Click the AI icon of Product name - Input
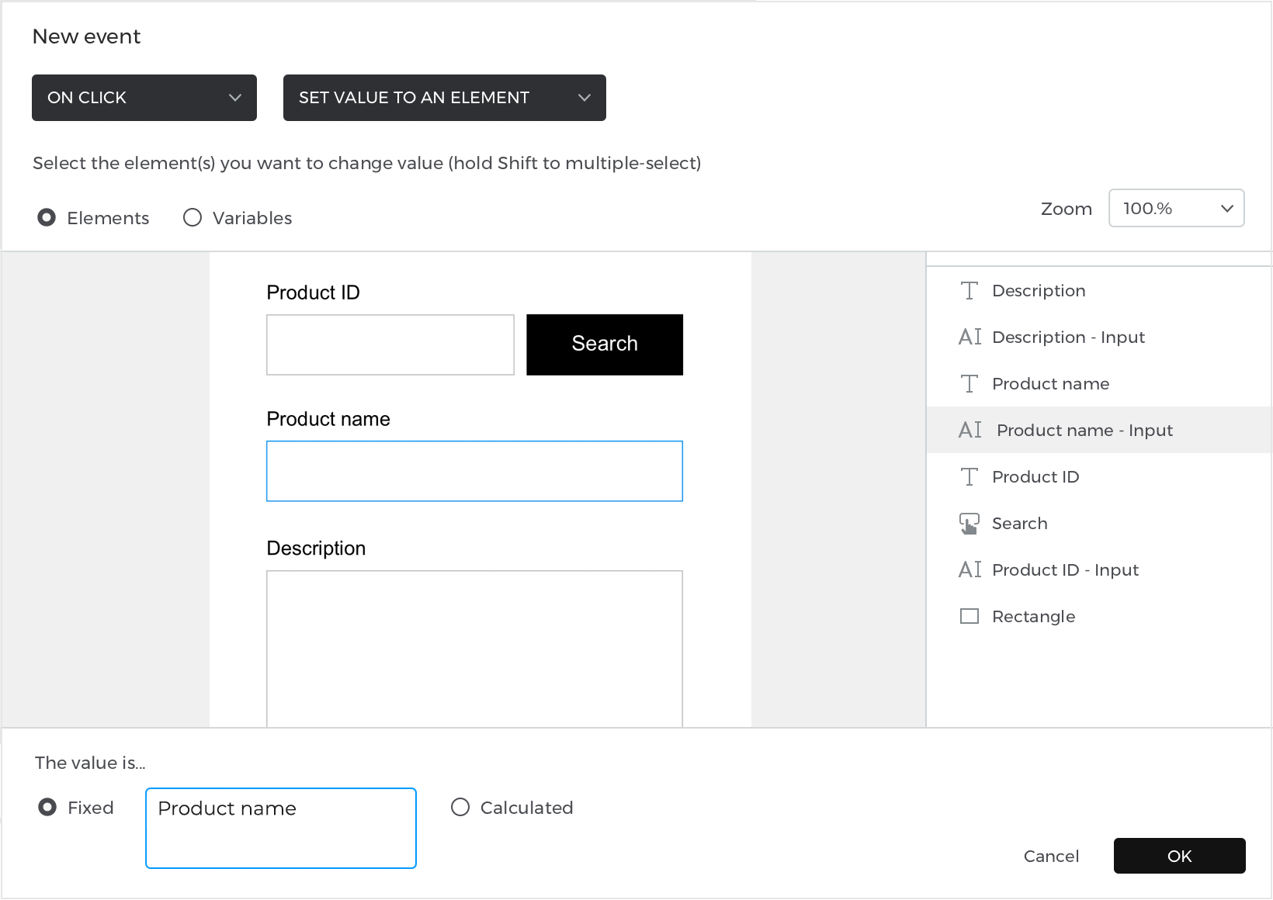 pyautogui.click(x=969, y=430)
